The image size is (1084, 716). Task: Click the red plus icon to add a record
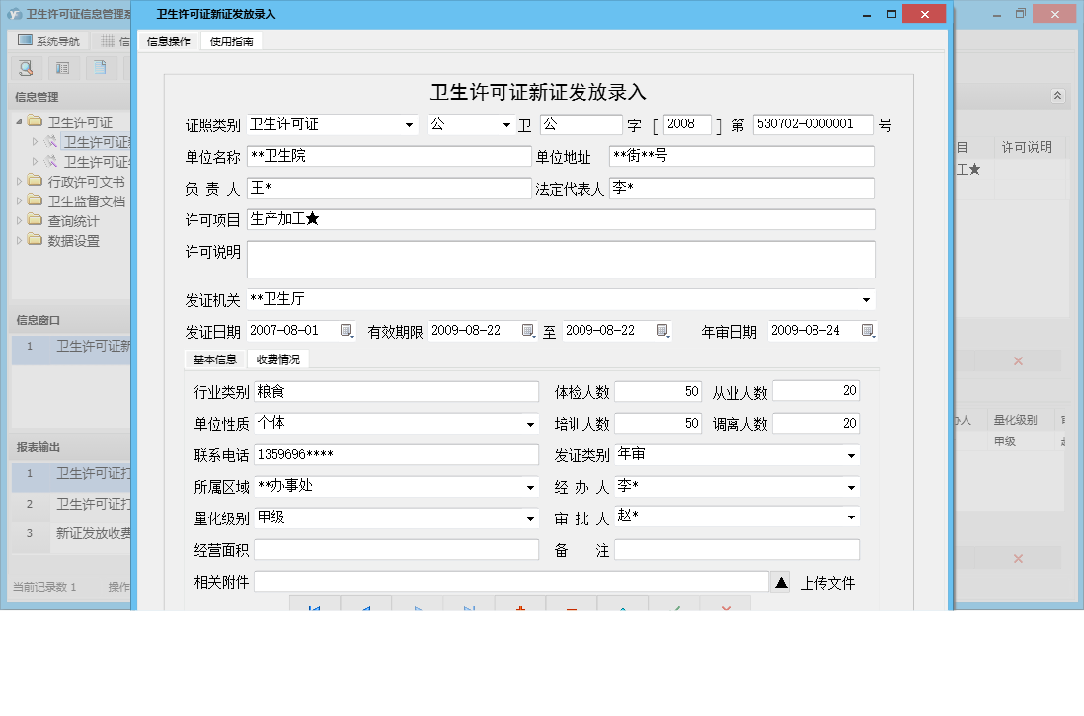[x=520, y=606]
